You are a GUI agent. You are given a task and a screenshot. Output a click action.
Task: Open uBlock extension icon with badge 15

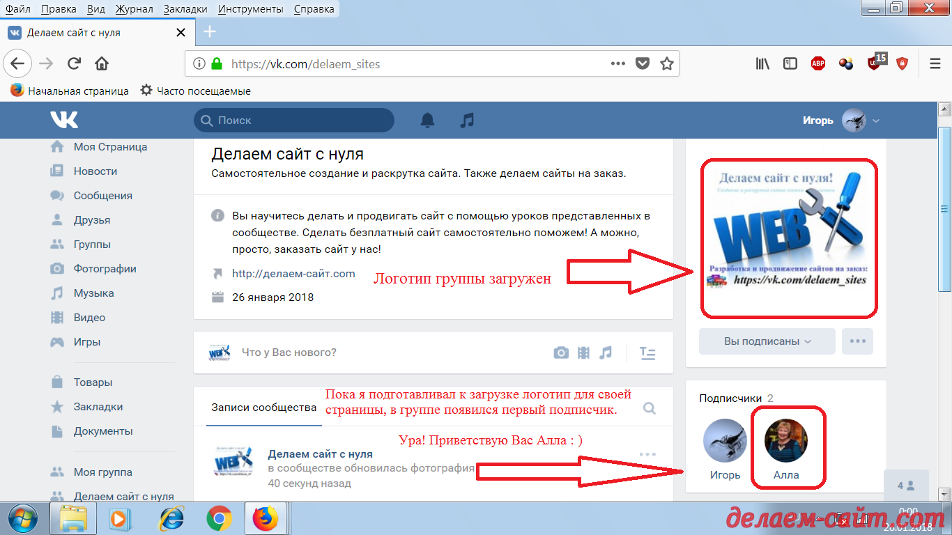[875, 63]
